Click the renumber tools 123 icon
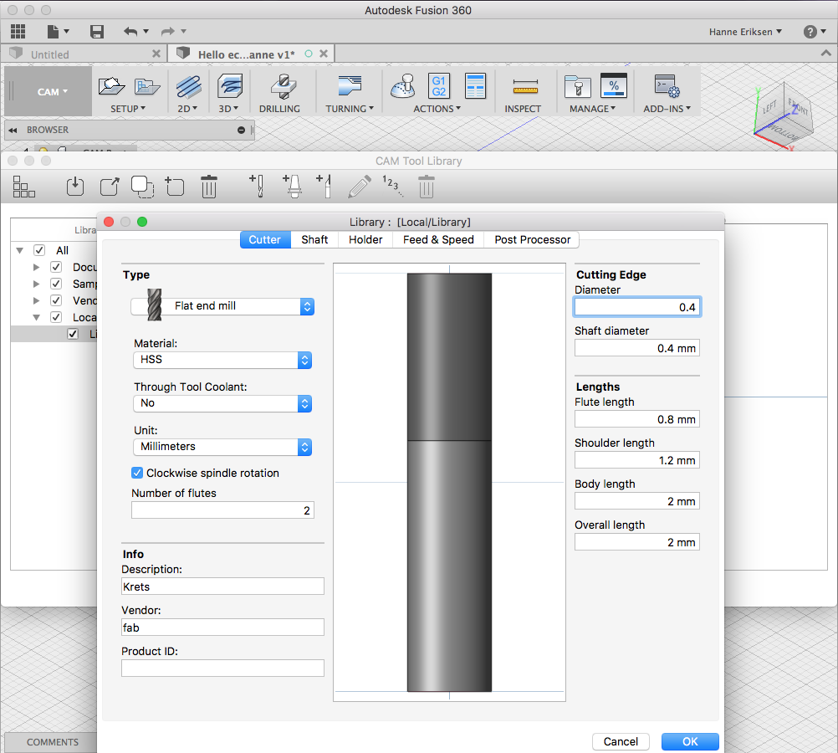This screenshot has width=838, height=753. click(x=391, y=186)
